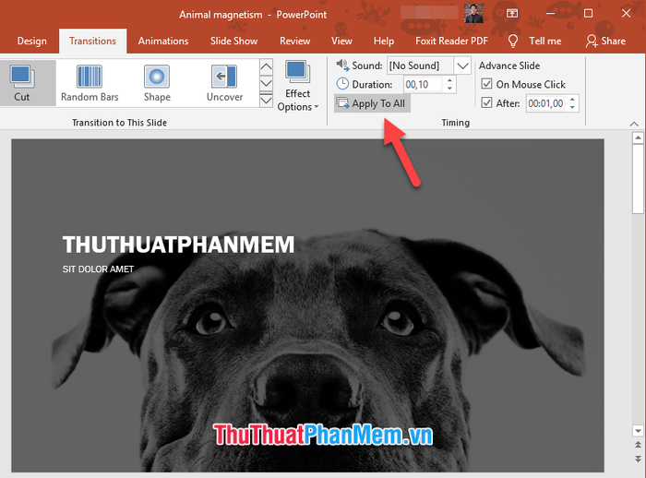Increase transition duration with up arrow
The height and width of the screenshot is (478, 646).
pos(449,81)
